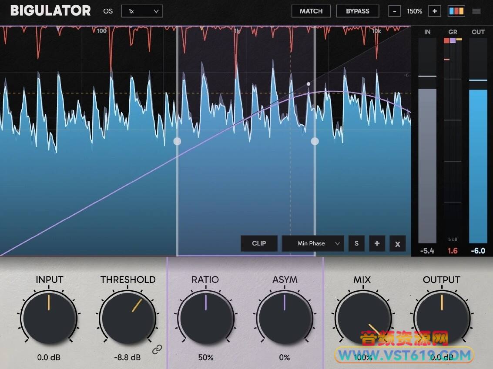Viewport: 493px width, 369px height.
Task: Click the GR meter value 1.6
Action: pyautogui.click(x=453, y=251)
